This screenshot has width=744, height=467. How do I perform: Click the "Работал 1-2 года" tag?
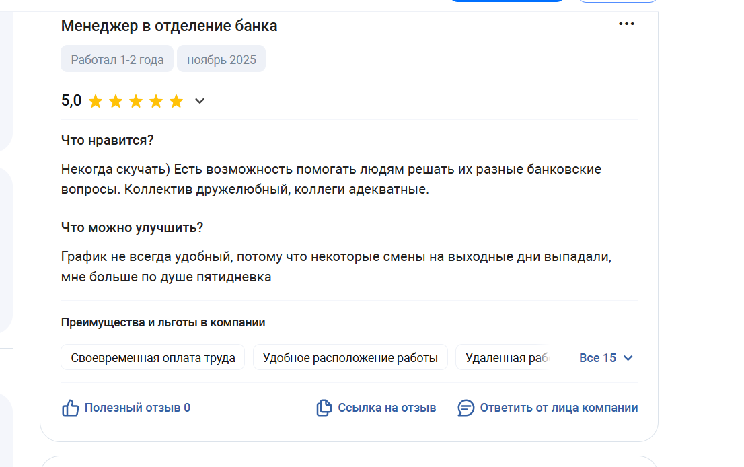[117, 59]
